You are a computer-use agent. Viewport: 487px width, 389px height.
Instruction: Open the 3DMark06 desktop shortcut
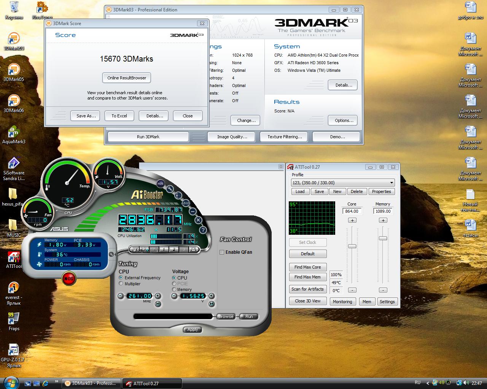[14, 104]
